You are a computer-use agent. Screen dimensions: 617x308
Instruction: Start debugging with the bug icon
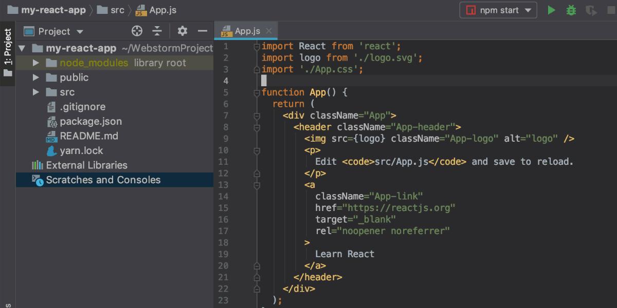571,10
